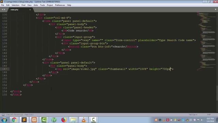Open first green Camtasia taskbar icon

pos(44,120)
